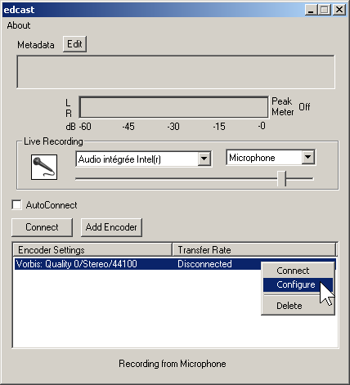Click the Encoder Settings column header
This screenshot has height=385, width=350.
tap(92, 249)
